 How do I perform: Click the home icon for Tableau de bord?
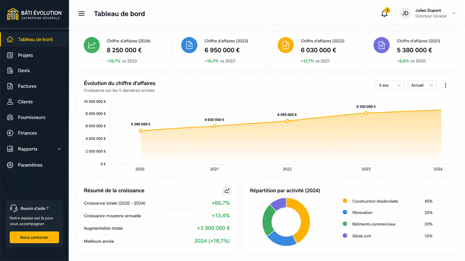(10, 39)
